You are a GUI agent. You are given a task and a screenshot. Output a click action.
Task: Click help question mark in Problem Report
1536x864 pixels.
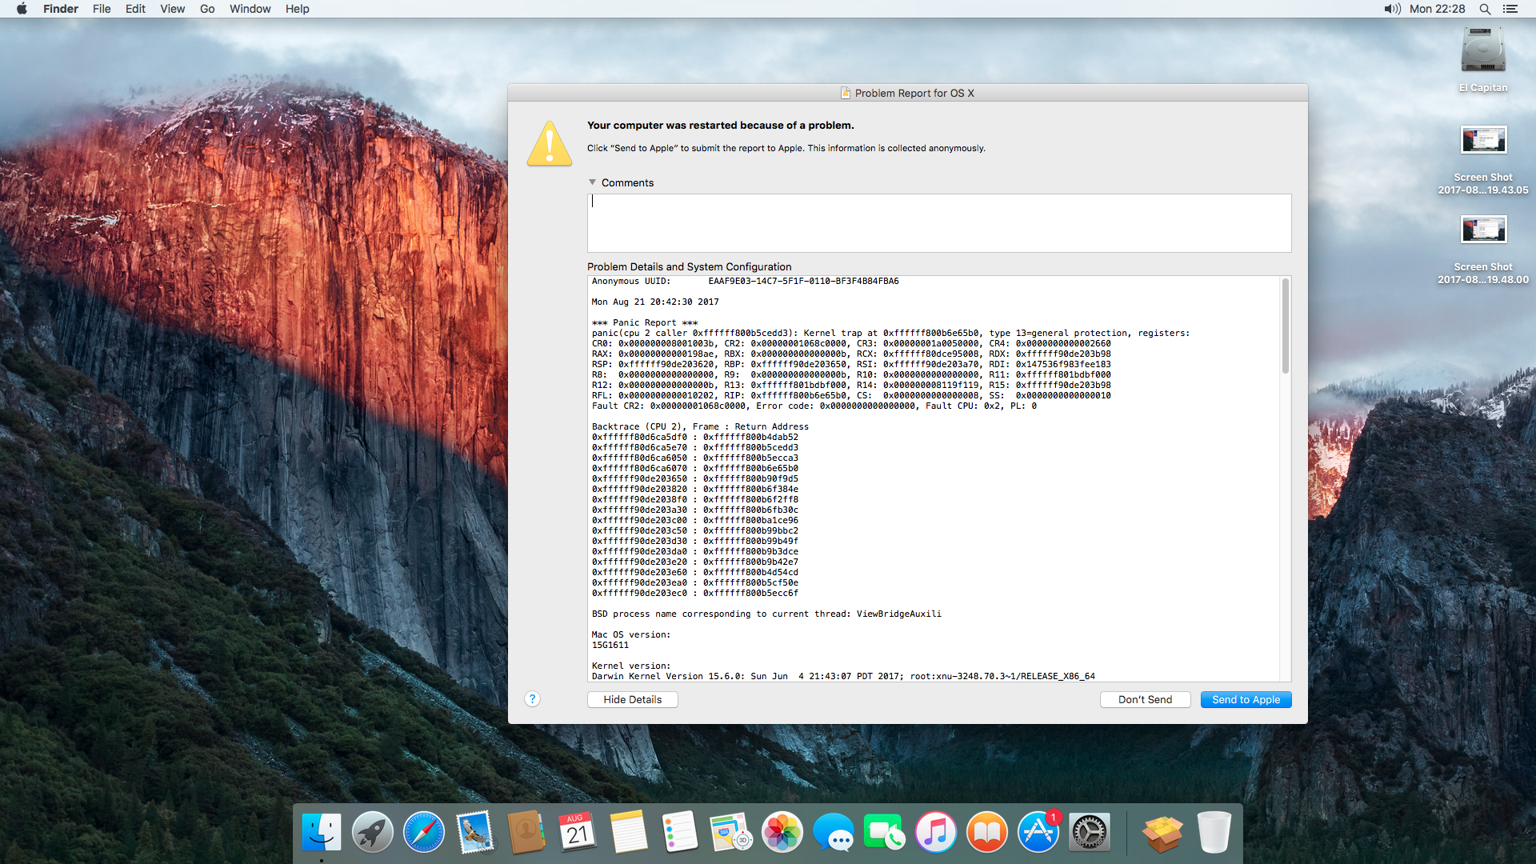tap(532, 699)
